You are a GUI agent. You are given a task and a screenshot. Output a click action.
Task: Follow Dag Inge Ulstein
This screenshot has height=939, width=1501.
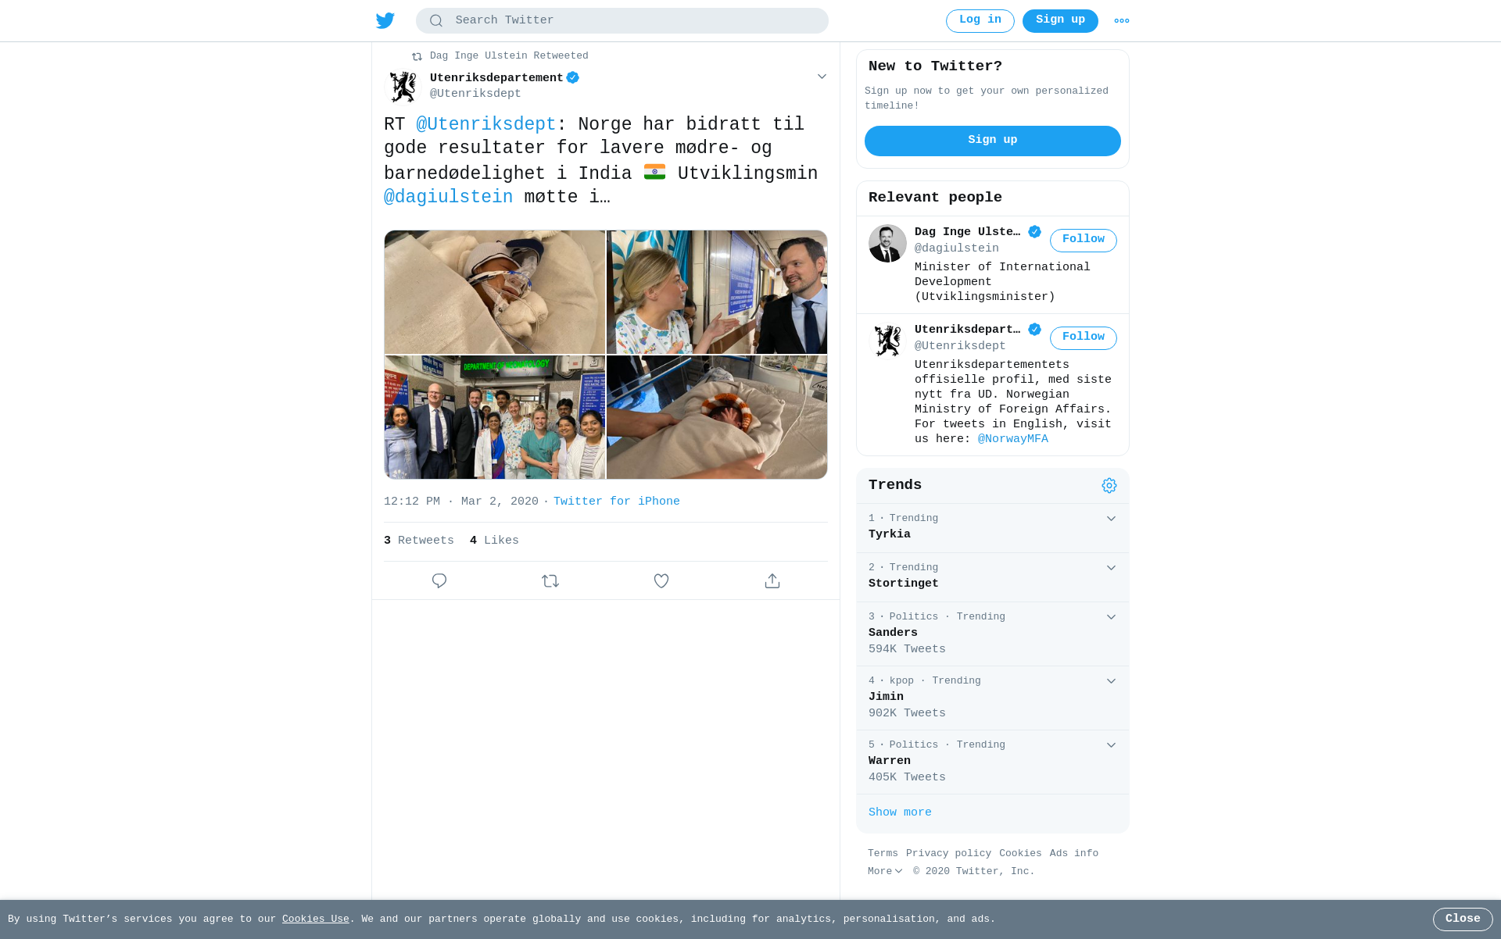click(x=1084, y=240)
